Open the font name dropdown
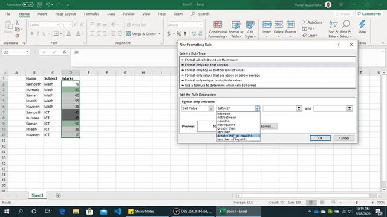The image size is (387, 217). coord(58,25)
